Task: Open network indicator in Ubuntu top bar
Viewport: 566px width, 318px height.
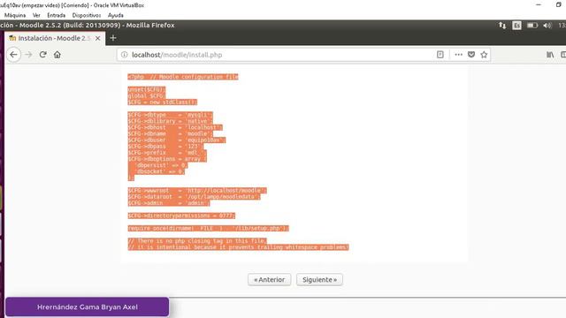Action: click(502, 26)
